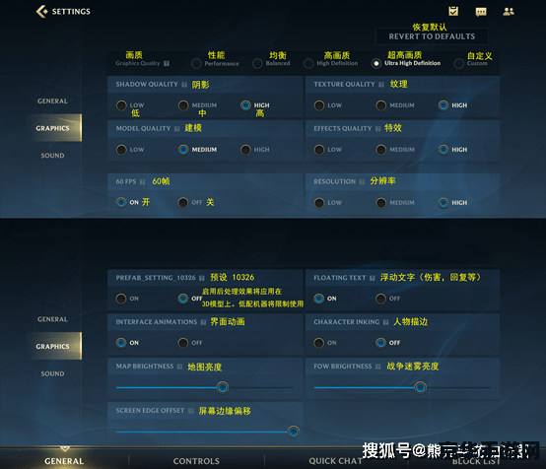Click the info icon beside Floating Text
This screenshot has height=469, width=546.
(373, 278)
